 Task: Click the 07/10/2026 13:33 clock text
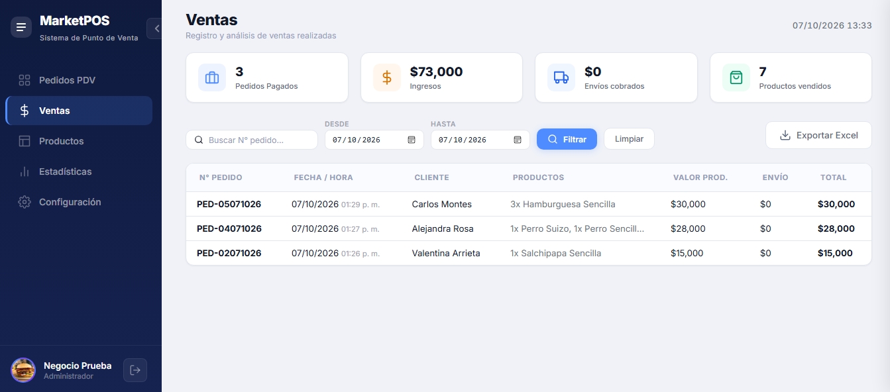click(832, 25)
